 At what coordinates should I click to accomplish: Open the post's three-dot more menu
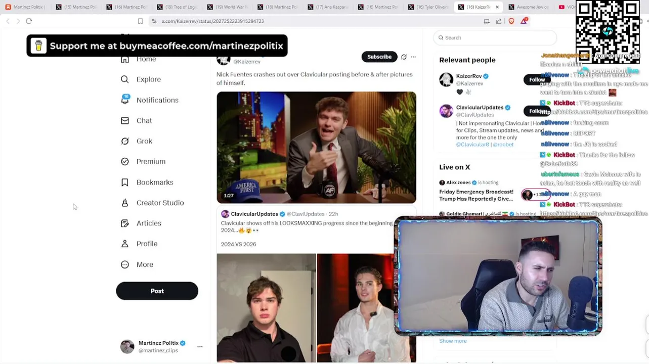click(413, 57)
